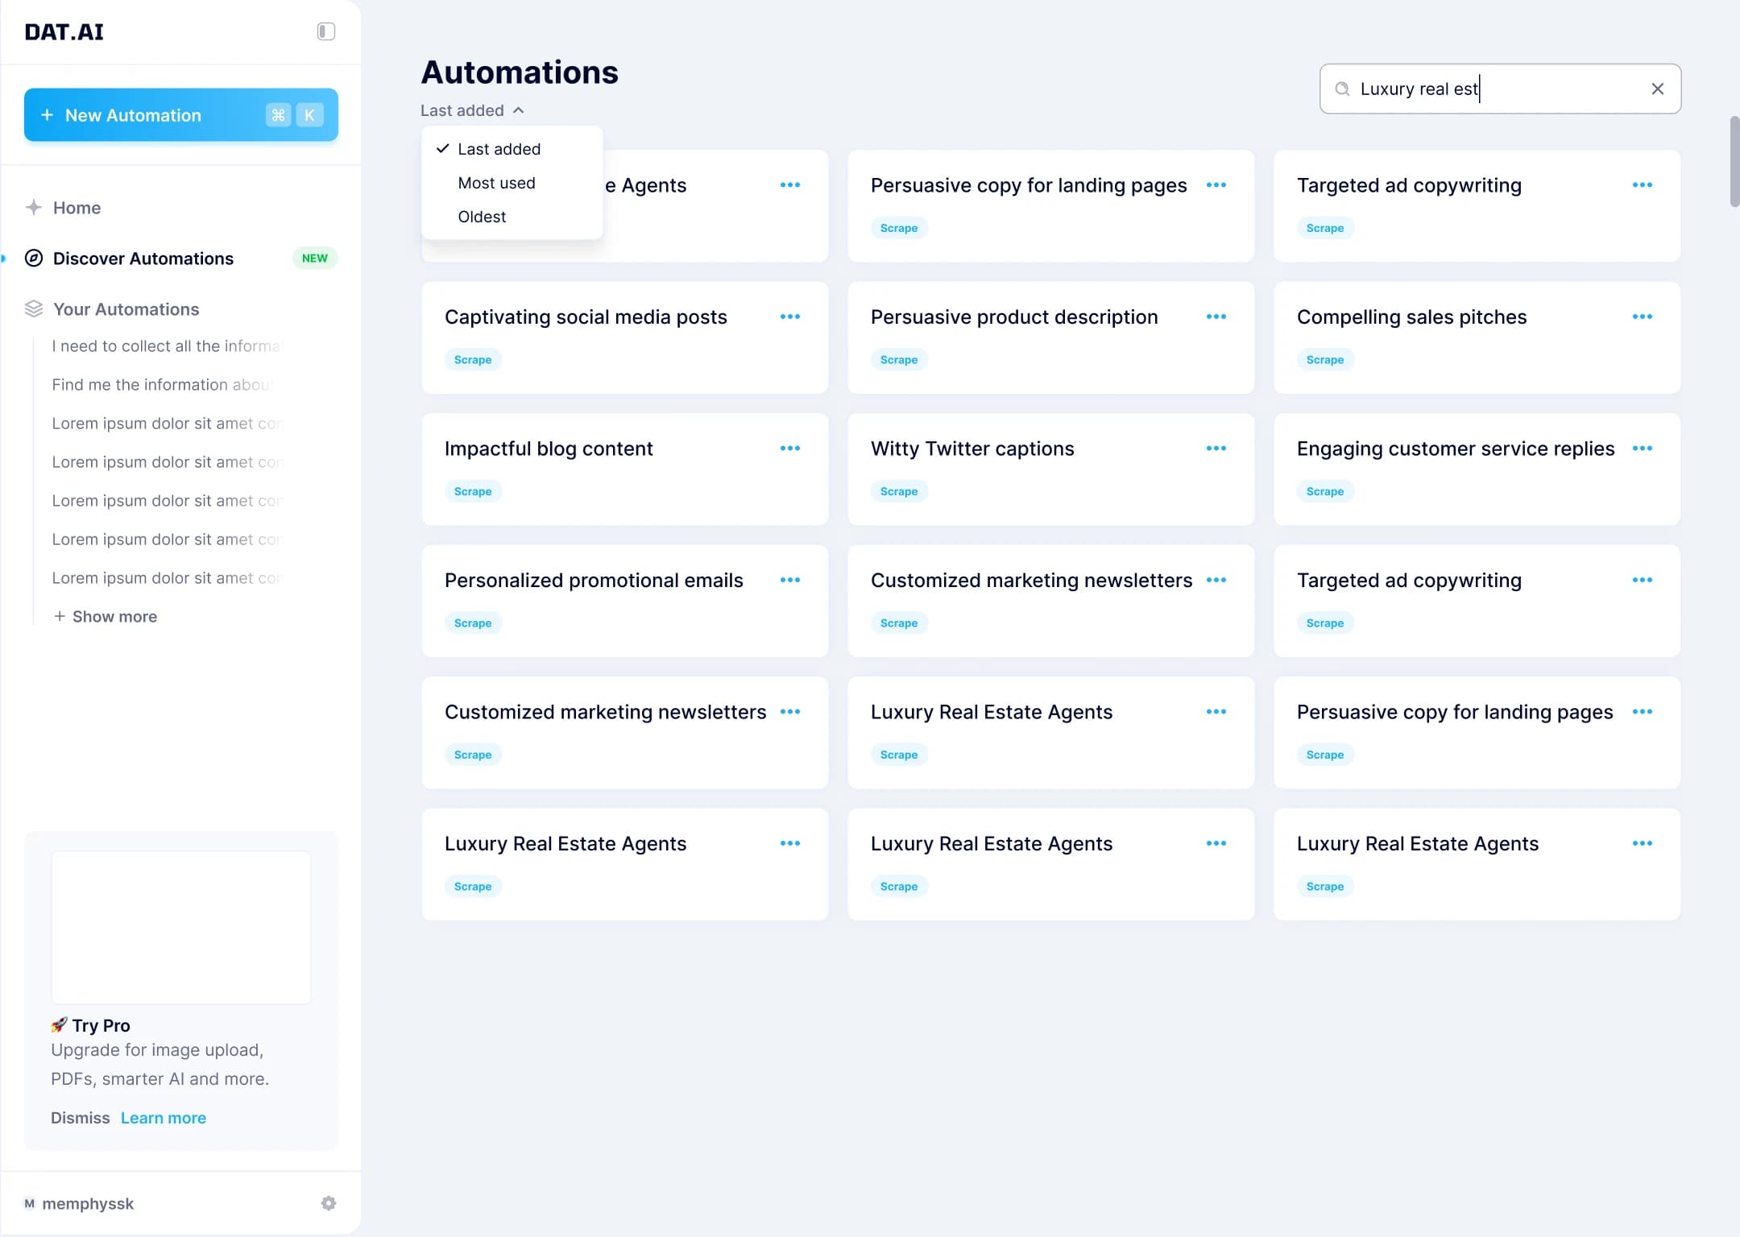Click the search magnifier icon
This screenshot has width=1740, height=1237.
click(x=1342, y=89)
